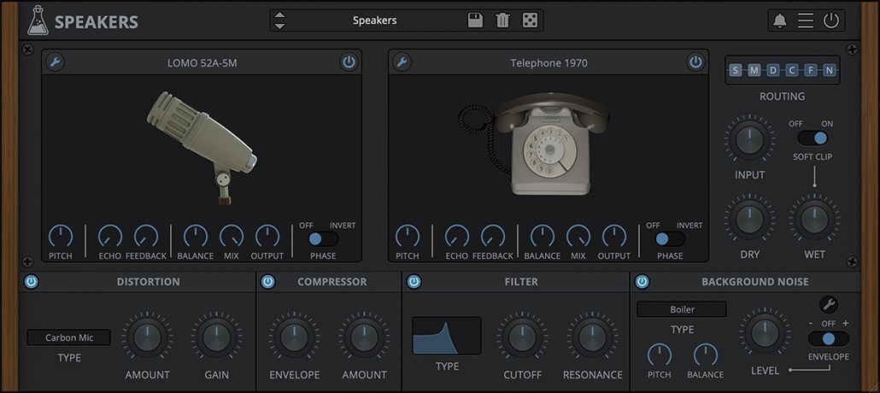Open the Filter type shape selector
This screenshot has width=880, height=393.
point(447,336)
